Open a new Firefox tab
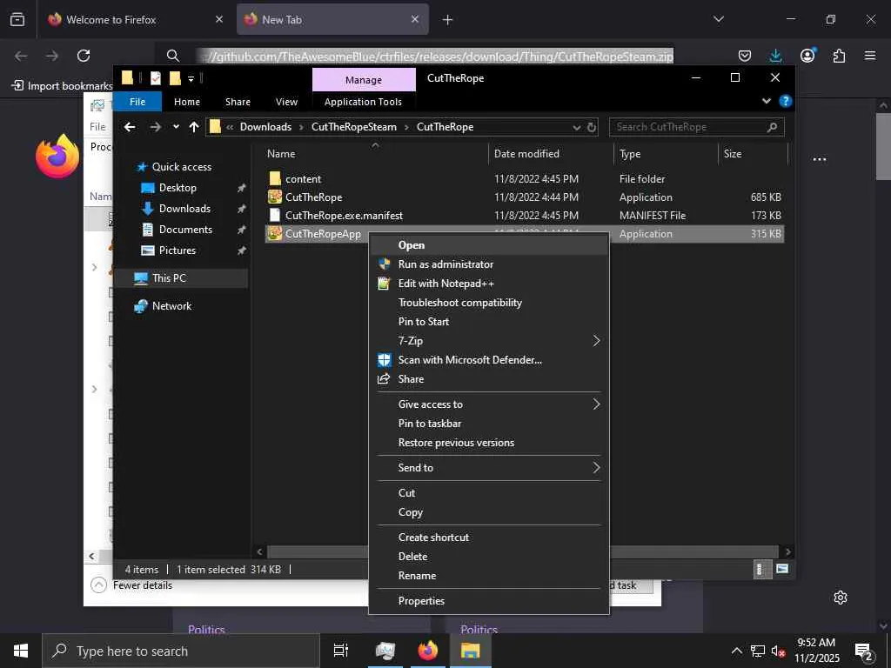The image size is (891, 668). (448, 20)
